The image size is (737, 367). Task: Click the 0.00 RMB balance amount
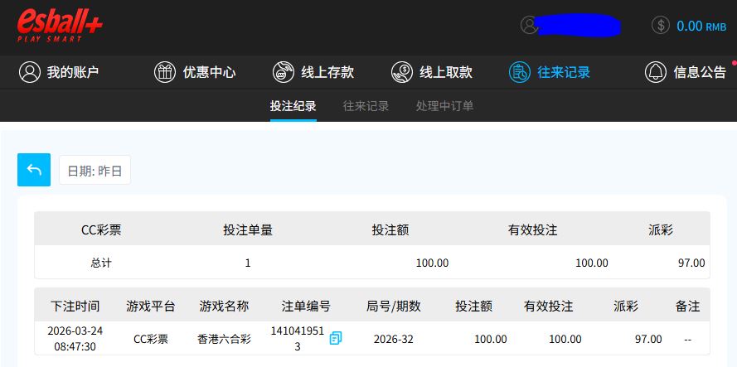click(x=701, y=26)
